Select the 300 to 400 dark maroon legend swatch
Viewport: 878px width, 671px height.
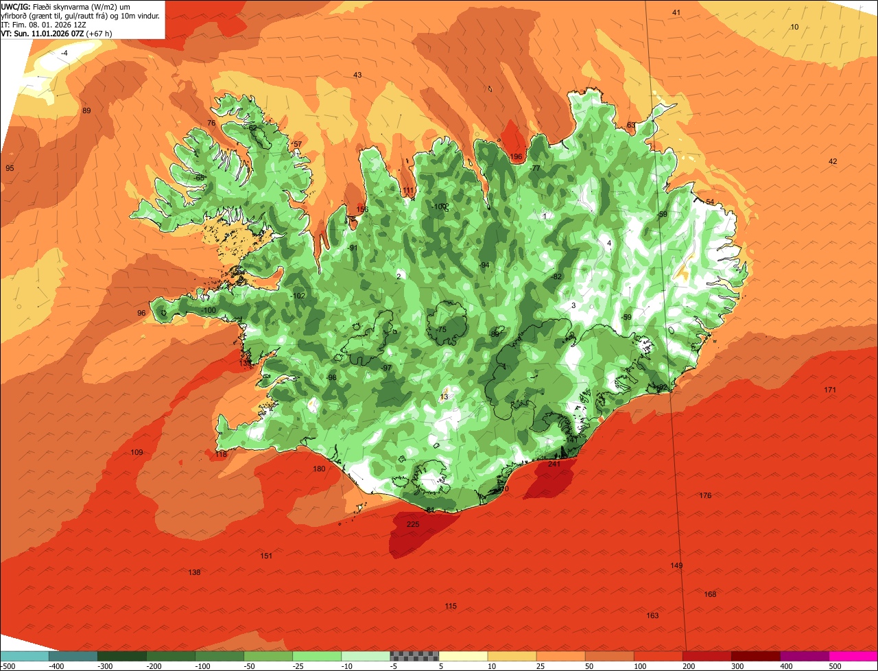click(756, 656)
